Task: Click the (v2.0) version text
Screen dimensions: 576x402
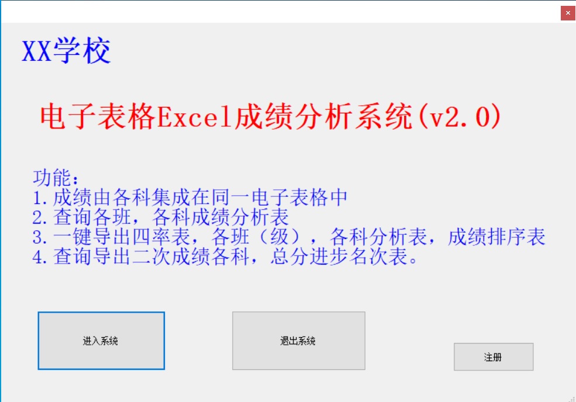Action: coord(459,116)
